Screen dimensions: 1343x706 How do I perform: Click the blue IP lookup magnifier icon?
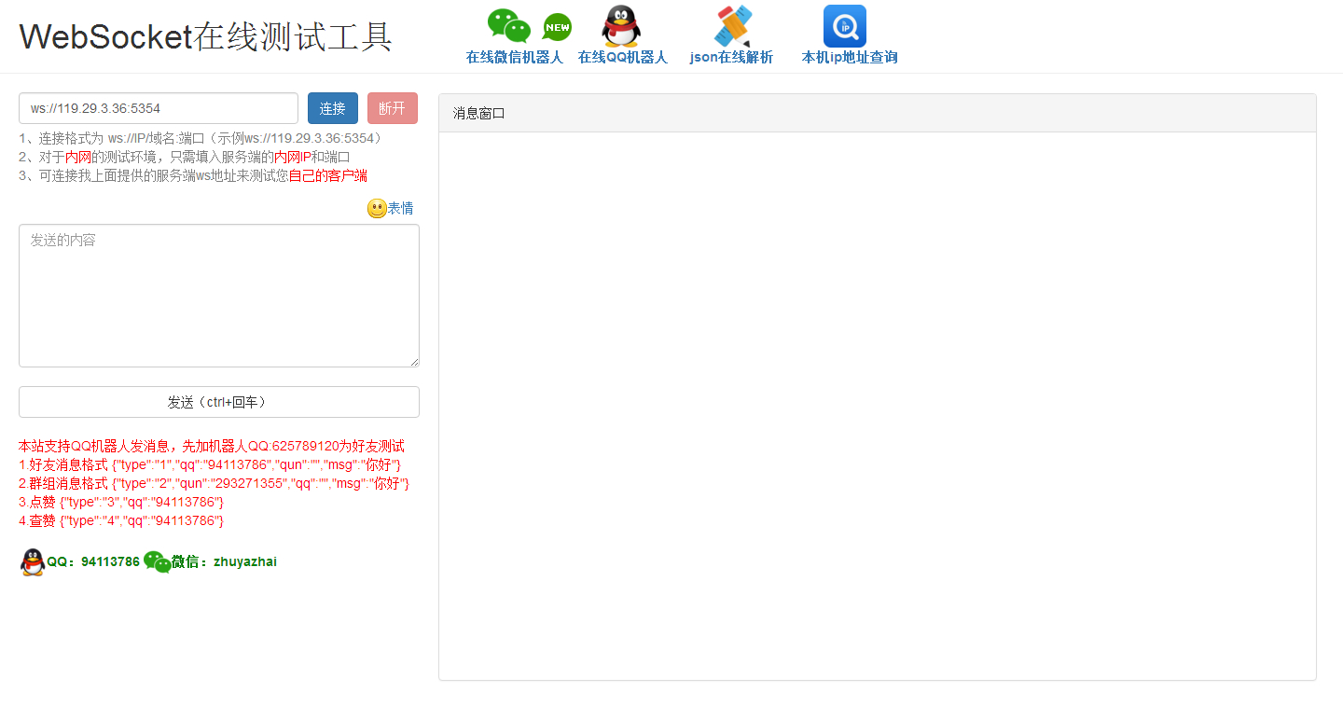[845, 26]
